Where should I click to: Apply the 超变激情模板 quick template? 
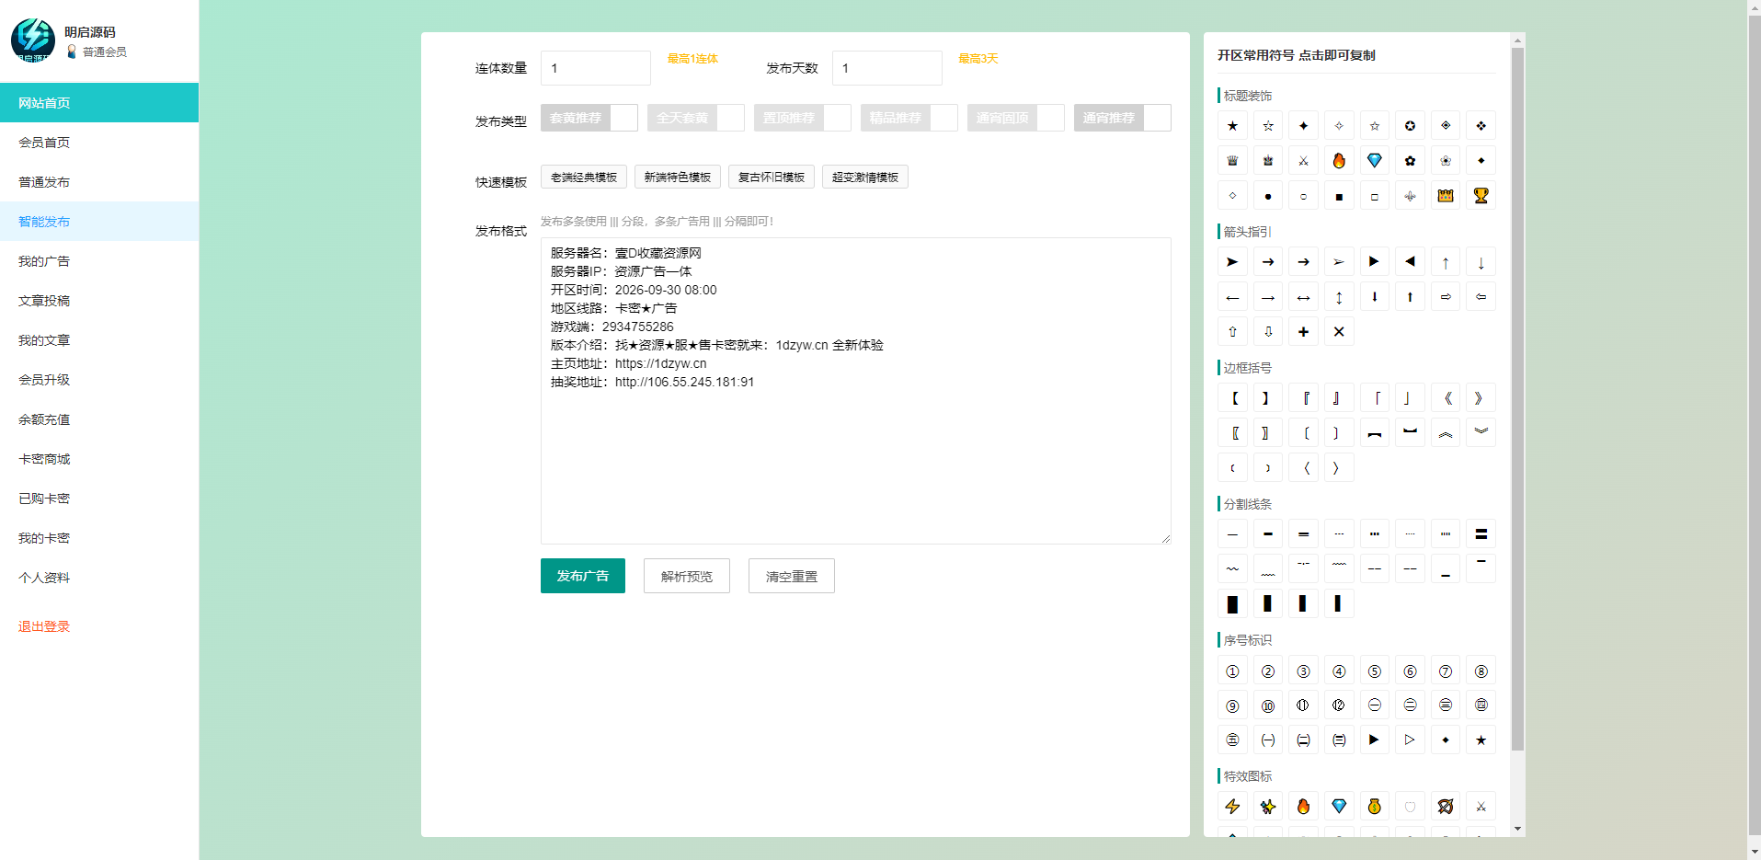(865, 177)
